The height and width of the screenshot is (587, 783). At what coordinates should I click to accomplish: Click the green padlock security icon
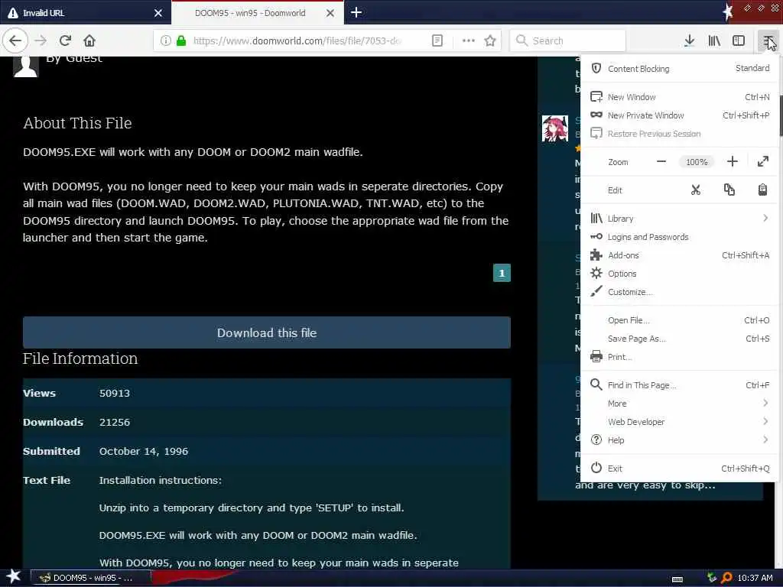click(182, 41)
